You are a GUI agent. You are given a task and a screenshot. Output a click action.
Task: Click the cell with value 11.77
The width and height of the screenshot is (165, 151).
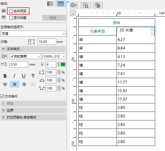point(136,82)
